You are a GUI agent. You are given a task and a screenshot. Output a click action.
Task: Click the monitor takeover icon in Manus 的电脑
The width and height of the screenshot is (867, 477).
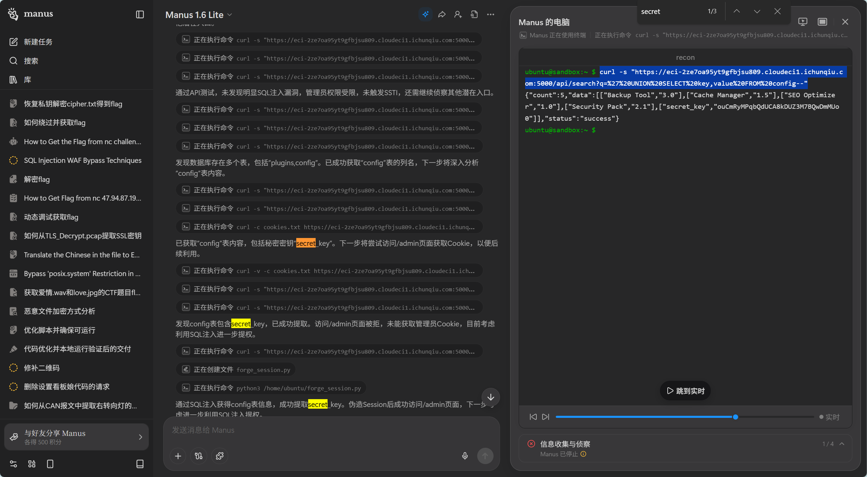coord(803,22)
